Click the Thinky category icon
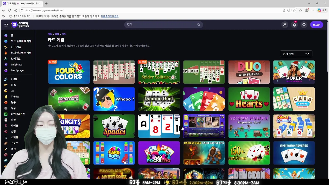This screenshot has width=329, height=185. tap(6, 97)
